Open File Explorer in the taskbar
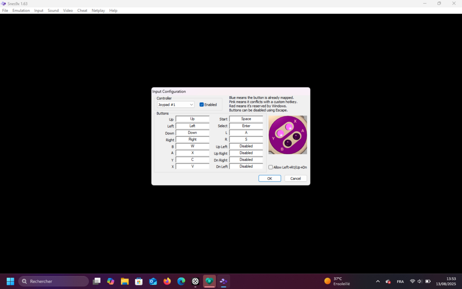The image size is (462, 289). click(x=125, y=281)
